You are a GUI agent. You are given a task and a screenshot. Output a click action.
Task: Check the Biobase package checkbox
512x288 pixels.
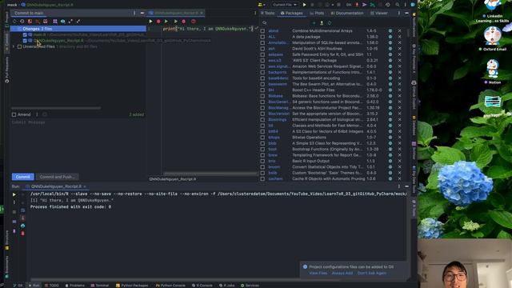tap(262, 96)
